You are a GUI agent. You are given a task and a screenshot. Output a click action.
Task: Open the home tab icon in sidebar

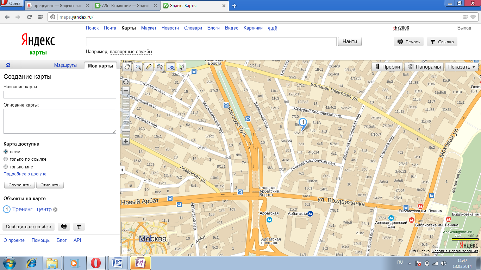click(8, 65)
